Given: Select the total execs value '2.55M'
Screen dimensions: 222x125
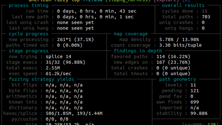Looking at the screenshot, I should point(53,68).
